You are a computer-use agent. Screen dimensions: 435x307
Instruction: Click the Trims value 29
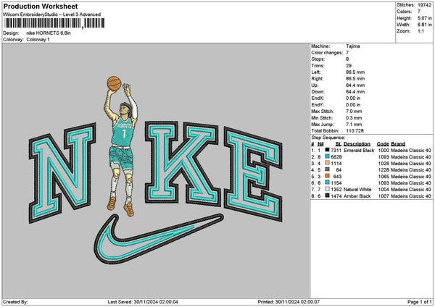click(x=349, y=66)
